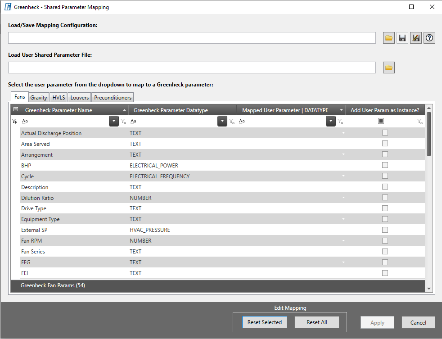Screen dimensions: 442x339
Task: Toggle instance checkbox for Actual Discharge Position
Action: click(x=385, y=133)
